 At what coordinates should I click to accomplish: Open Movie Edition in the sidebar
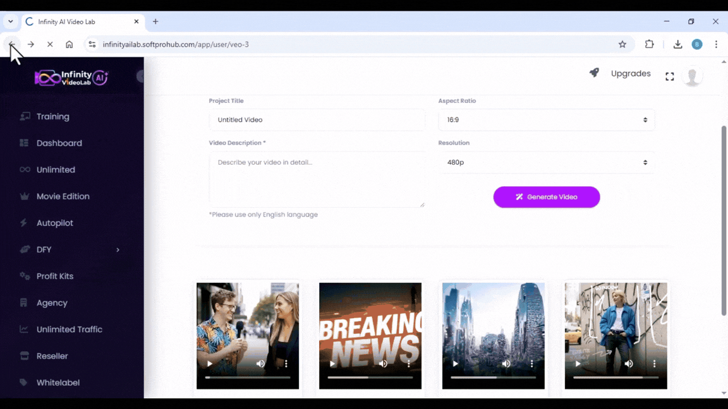coord(63,196)
